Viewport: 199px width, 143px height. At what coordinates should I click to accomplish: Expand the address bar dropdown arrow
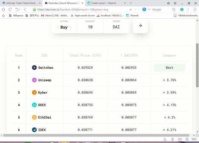[135, 10]
